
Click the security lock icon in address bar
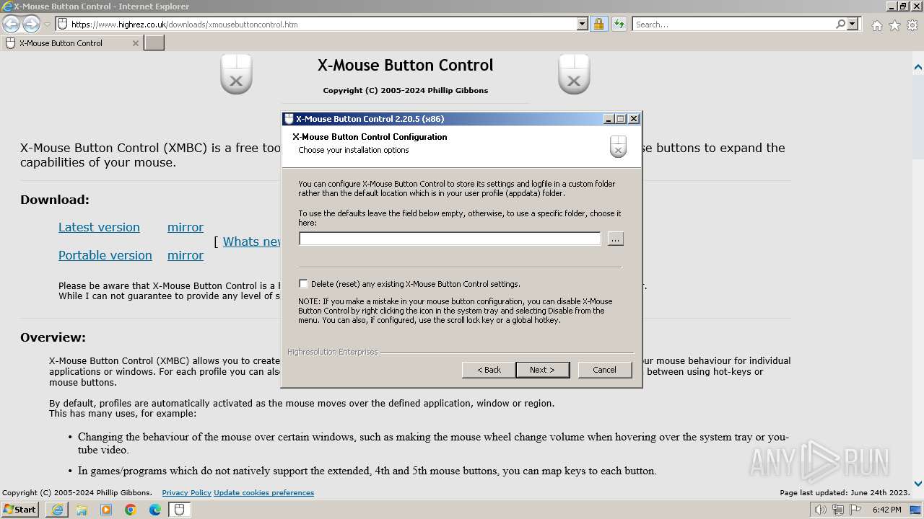598,24
